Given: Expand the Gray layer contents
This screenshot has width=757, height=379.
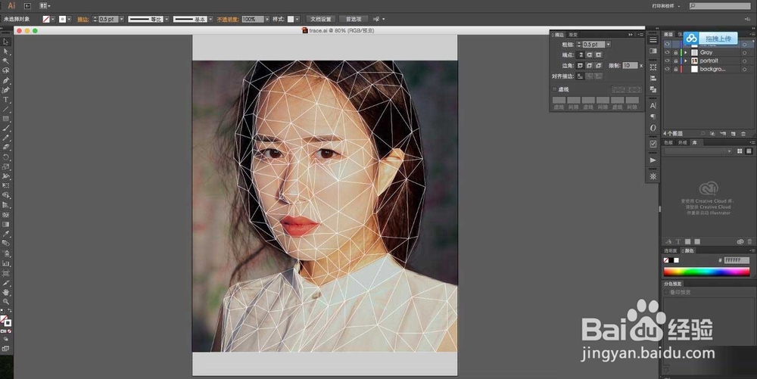Looking at the screenshot, I should pos(686,52).
